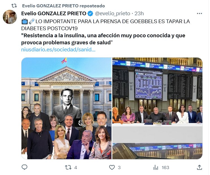
Task: Open the reply comment icon
Action: pos(25,167)
